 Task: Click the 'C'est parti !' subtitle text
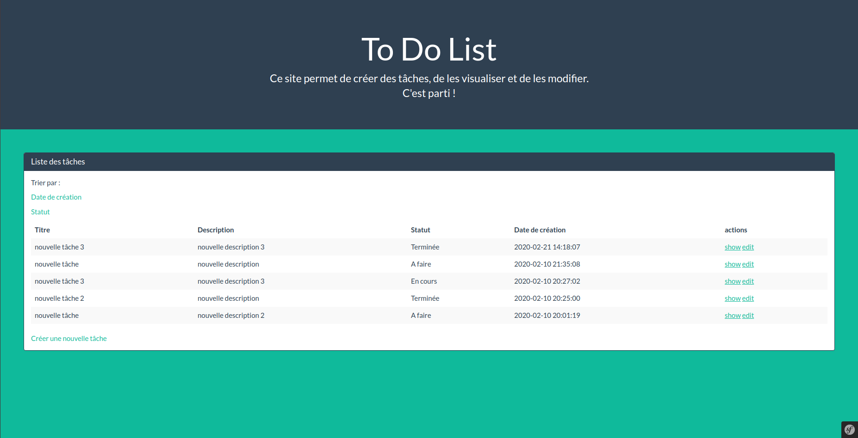(x=429, y=93)
